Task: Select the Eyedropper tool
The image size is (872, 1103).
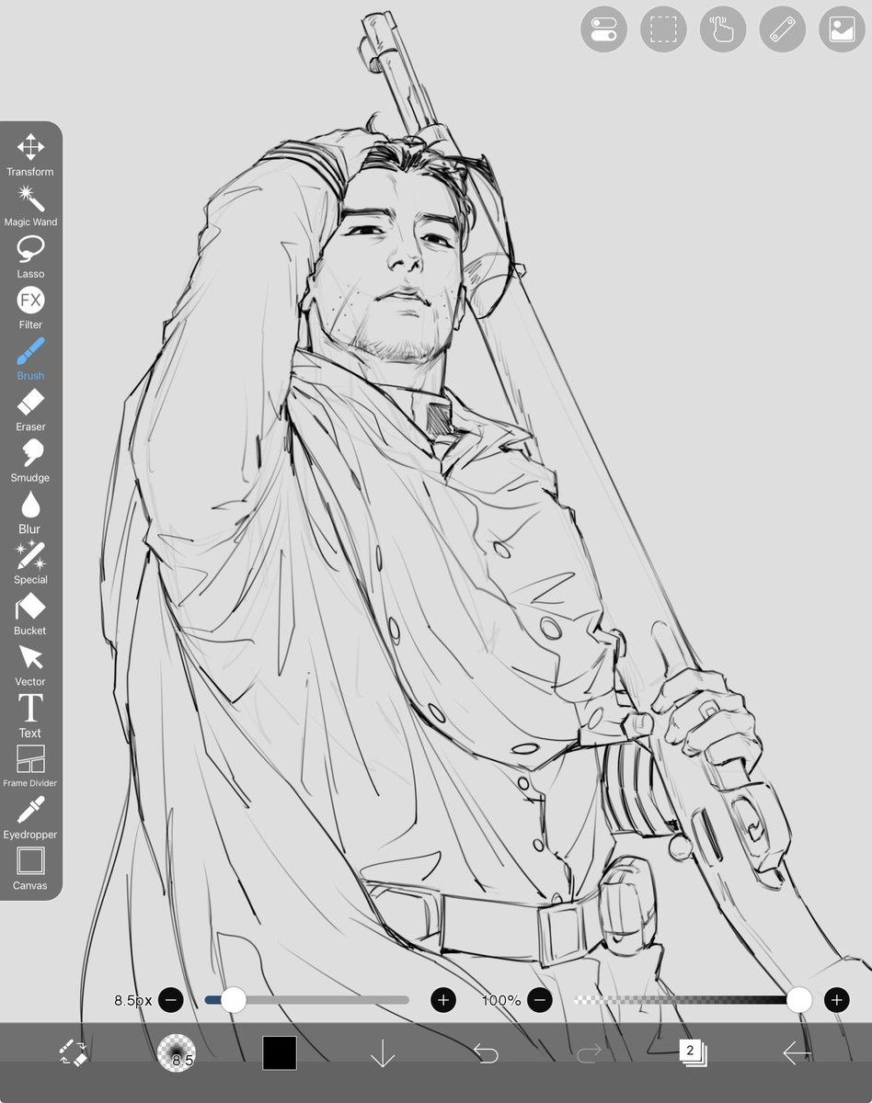Action: click(30, 818)
